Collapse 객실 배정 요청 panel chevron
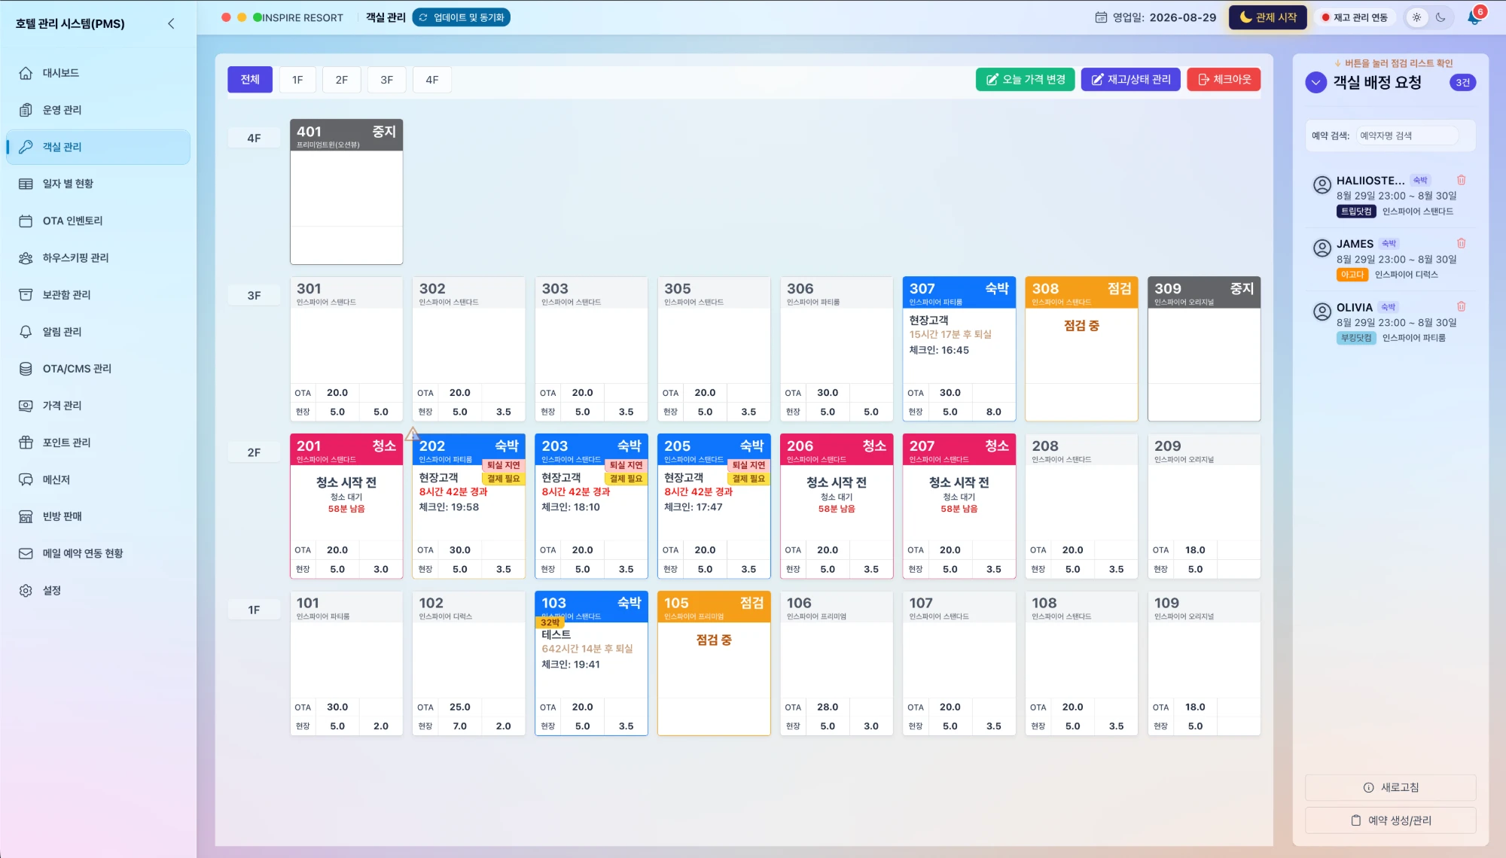Screen dimensions: 1506x858 pyautogui.click(x=1315, y=82)
